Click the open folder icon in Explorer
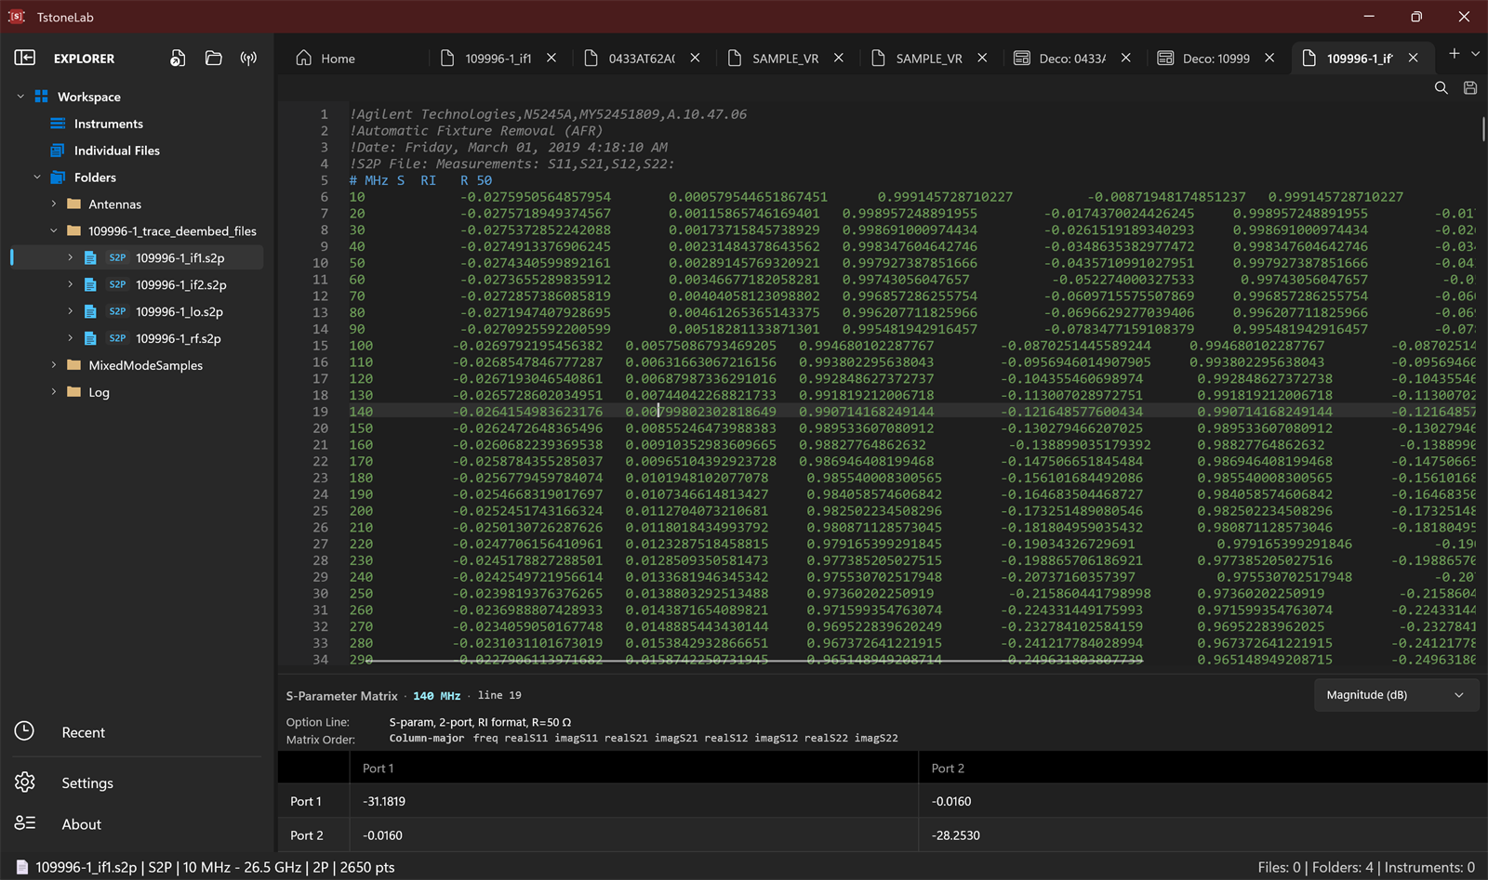Screen dimensions: 1488x880 point(213,58)
